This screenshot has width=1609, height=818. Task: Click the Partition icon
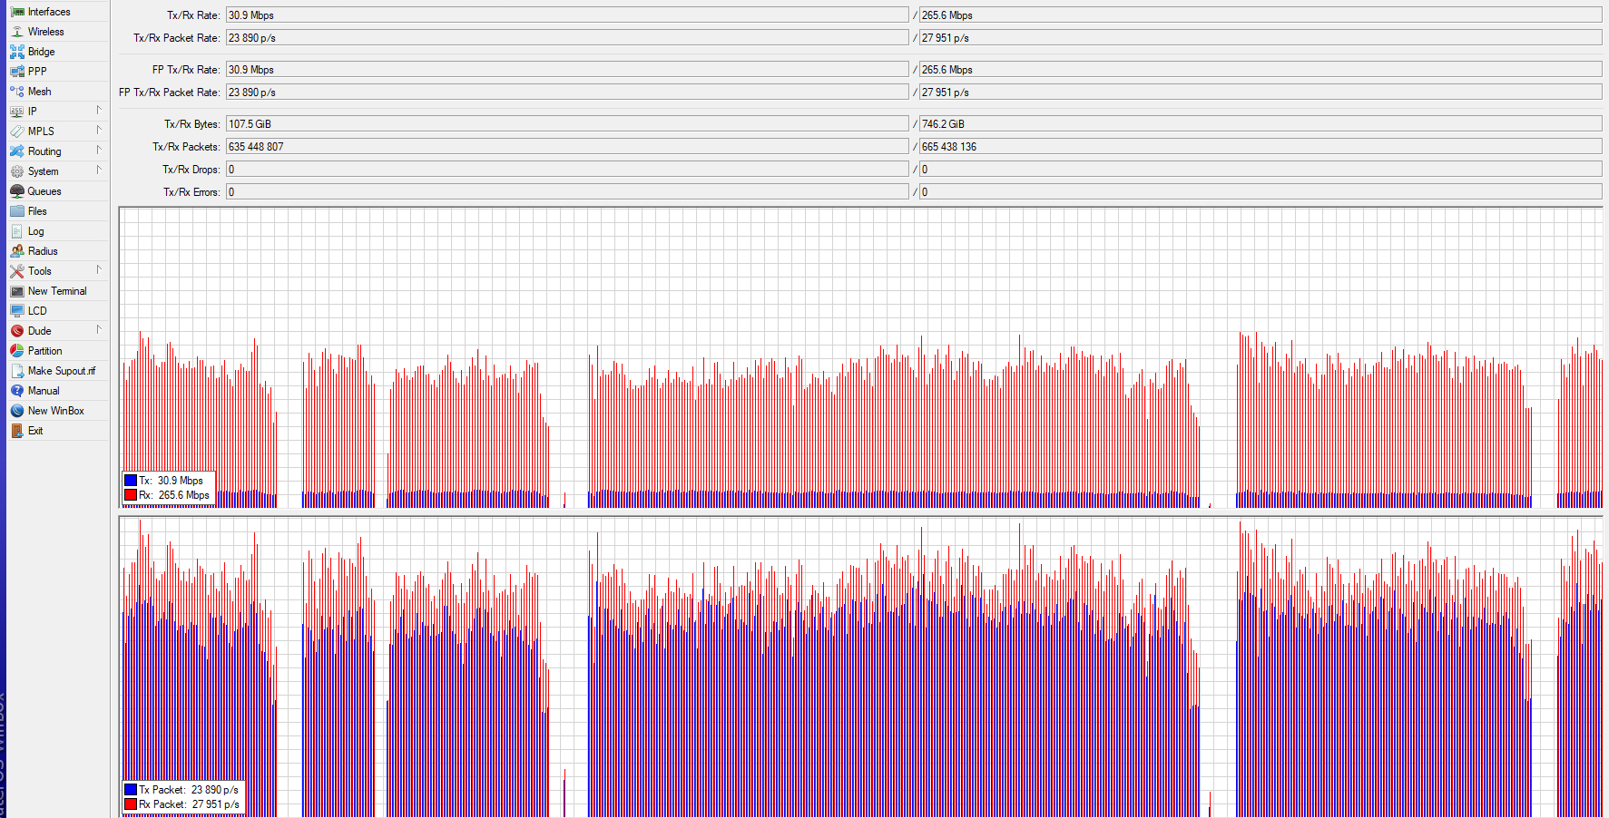point(17,350)
